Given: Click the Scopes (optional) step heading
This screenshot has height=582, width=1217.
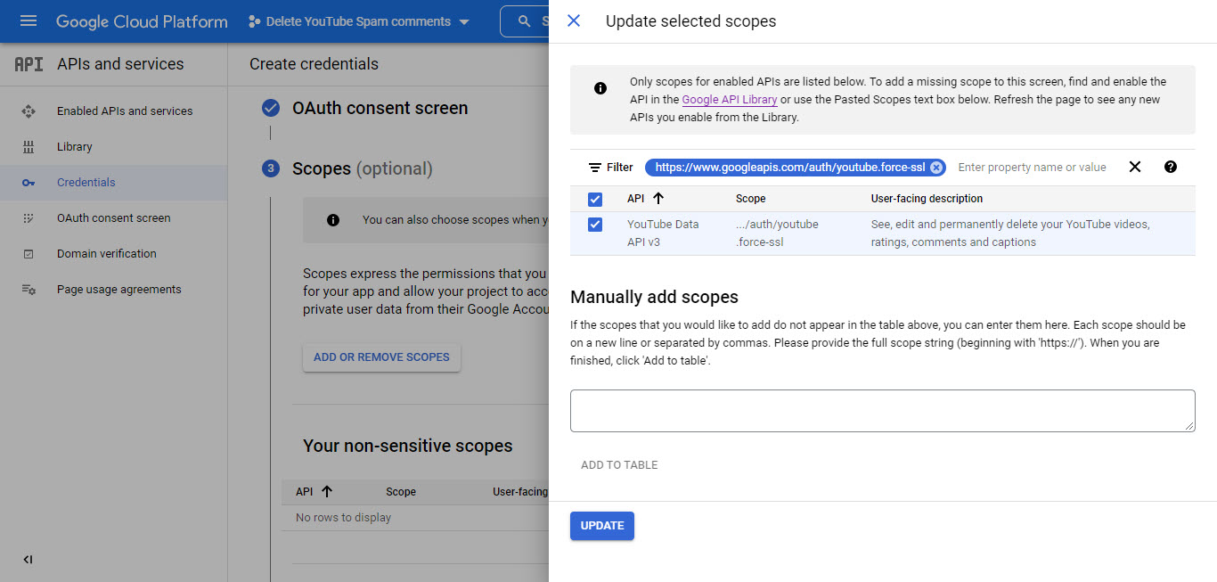Looking at the screenshot, I should pos(362,168).
